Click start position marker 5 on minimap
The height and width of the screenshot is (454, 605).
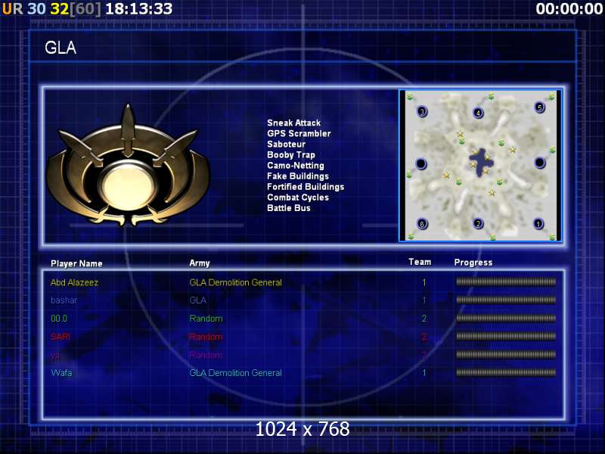point(540,107)
